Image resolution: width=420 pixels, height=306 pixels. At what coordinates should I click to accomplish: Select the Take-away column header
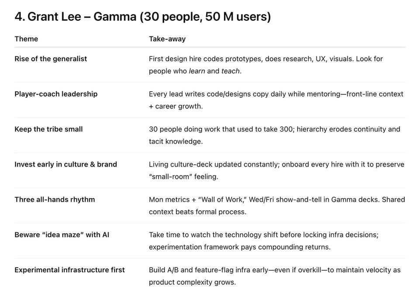coord(167,39)
